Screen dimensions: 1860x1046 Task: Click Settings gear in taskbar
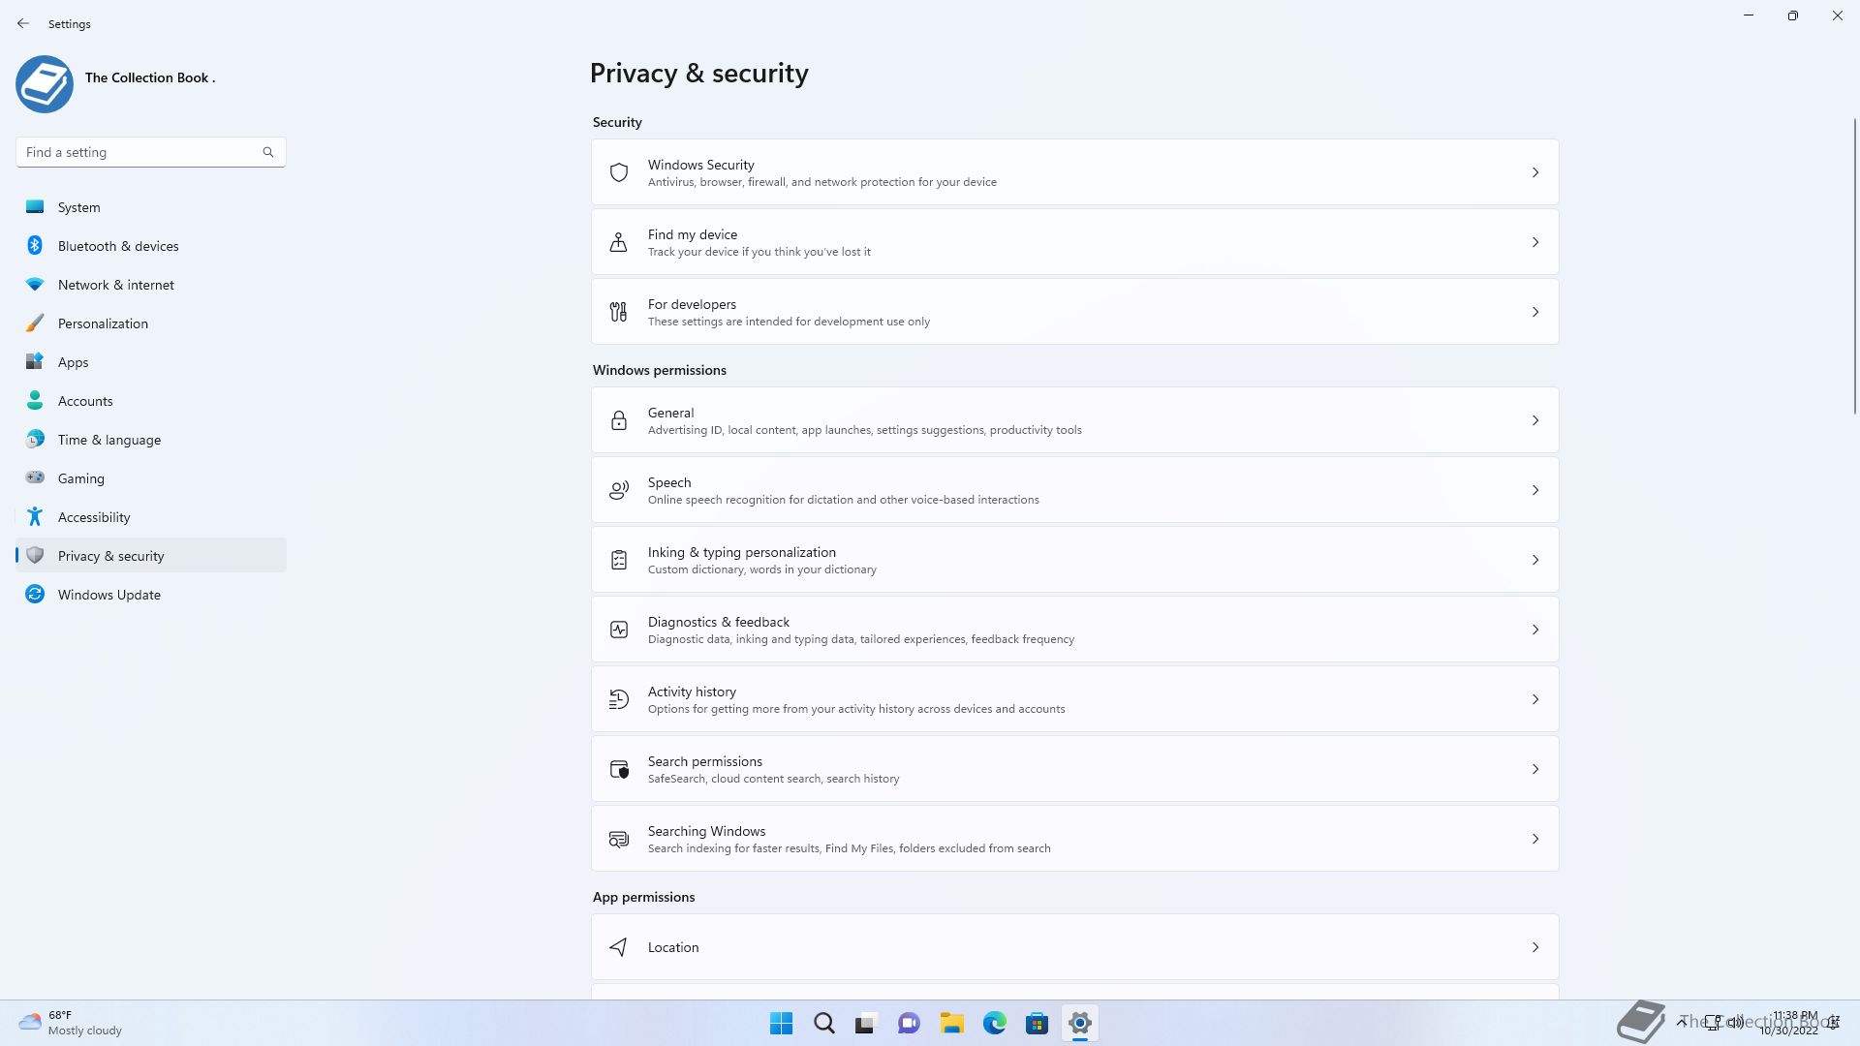coord(1079,1023)
